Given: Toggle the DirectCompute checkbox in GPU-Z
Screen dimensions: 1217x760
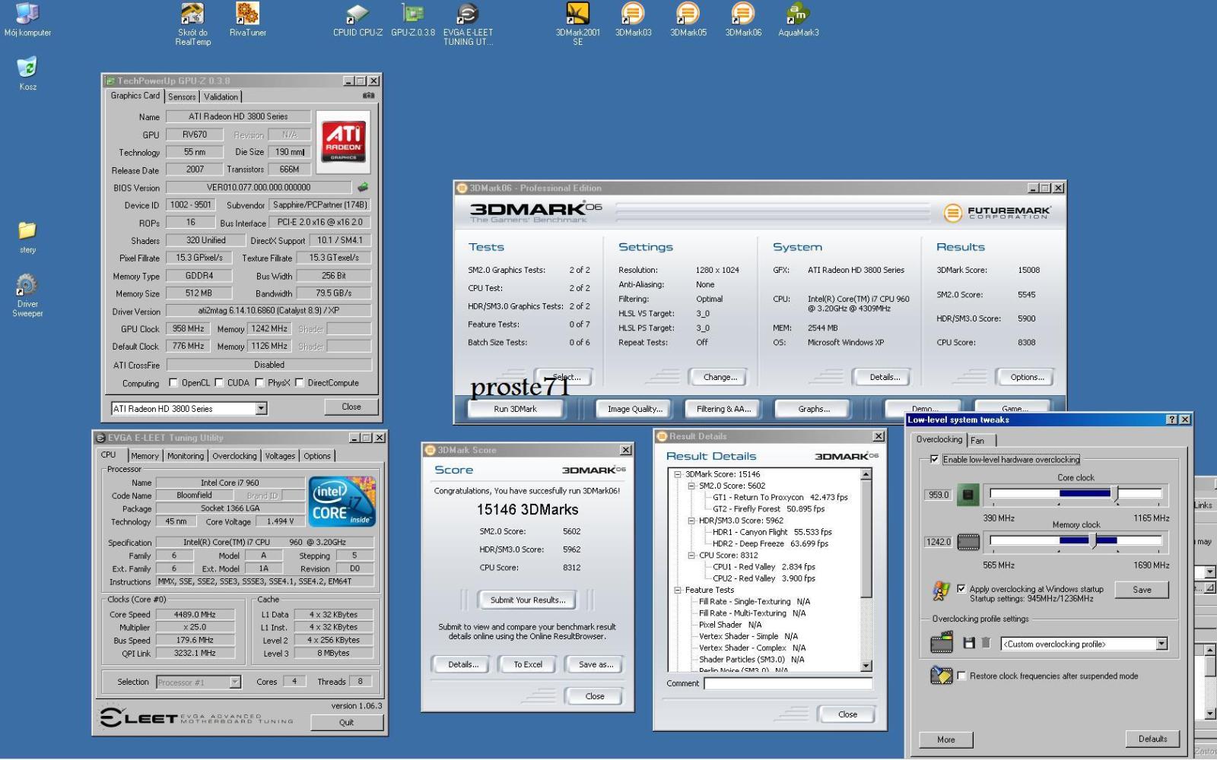Looking at the screenshot, I should [x=300, y=383].
